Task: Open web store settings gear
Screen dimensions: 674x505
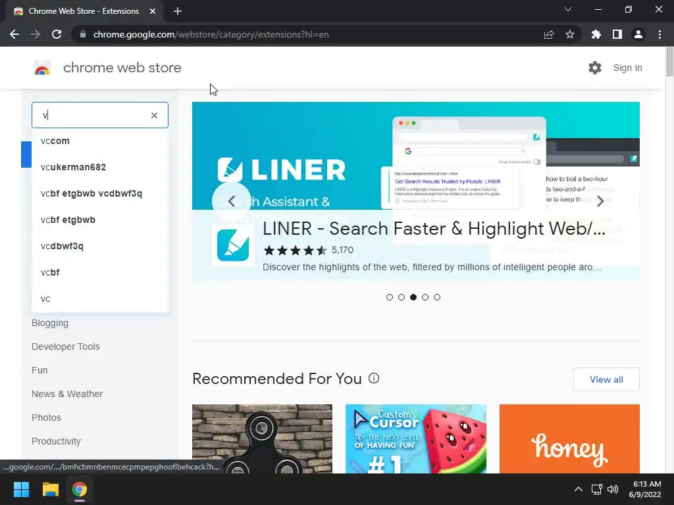Action: (595, 68)
